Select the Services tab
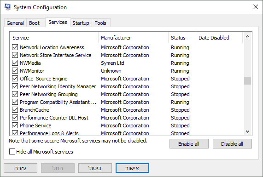Screen dimensions: 263x177 (58, 22)
